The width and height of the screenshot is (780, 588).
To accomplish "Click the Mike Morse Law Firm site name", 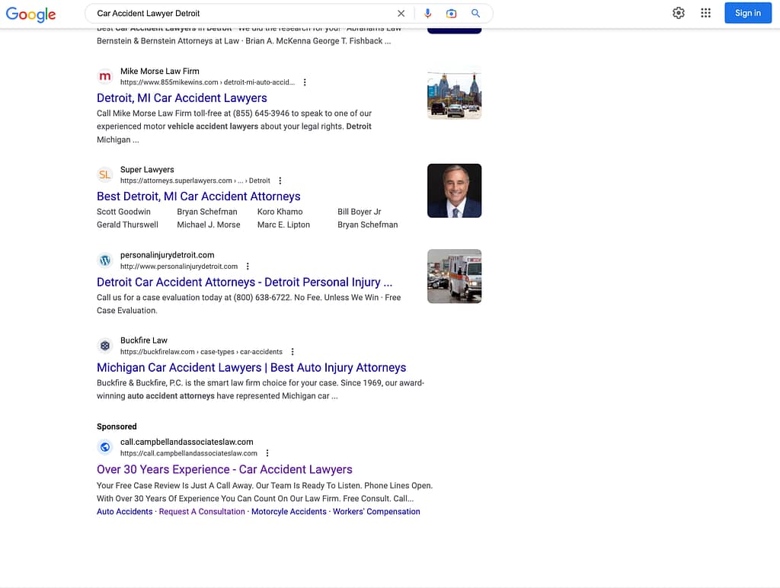I will click(160, 71).
